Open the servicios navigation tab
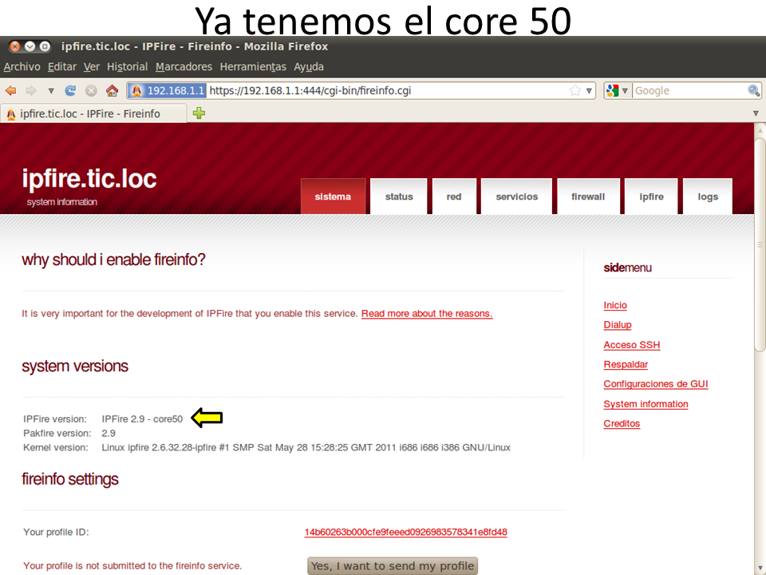This screenshot has width=766, height=575. click(x=516, y=196)
